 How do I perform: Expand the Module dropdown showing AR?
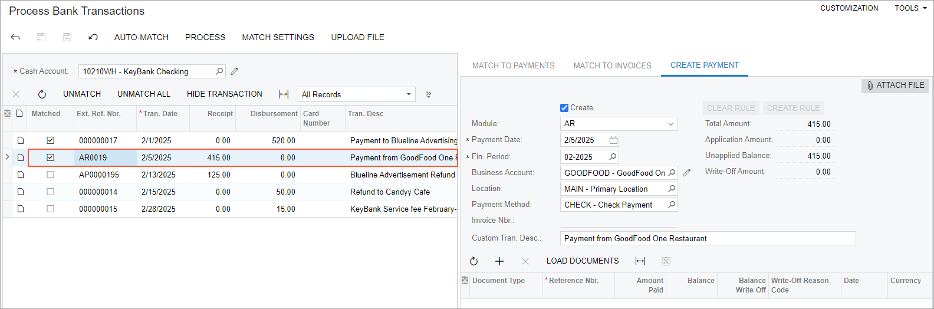(670, 124)
